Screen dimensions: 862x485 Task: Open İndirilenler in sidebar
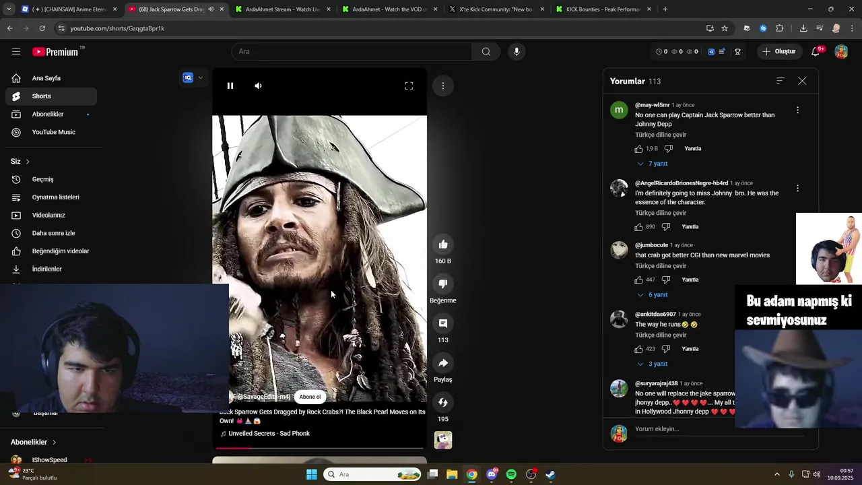(x=51, y=269)
